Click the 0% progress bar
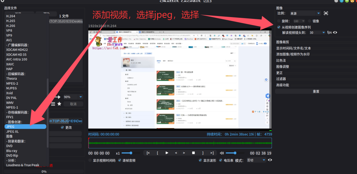The height and width of the screenshot is (174, 357). [x=44, y=172]
